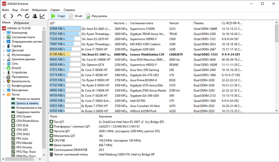Expand the Хранение данных node
Image resolution: width=279 pixels, height=162 pixels.
[x=4, y=59]
